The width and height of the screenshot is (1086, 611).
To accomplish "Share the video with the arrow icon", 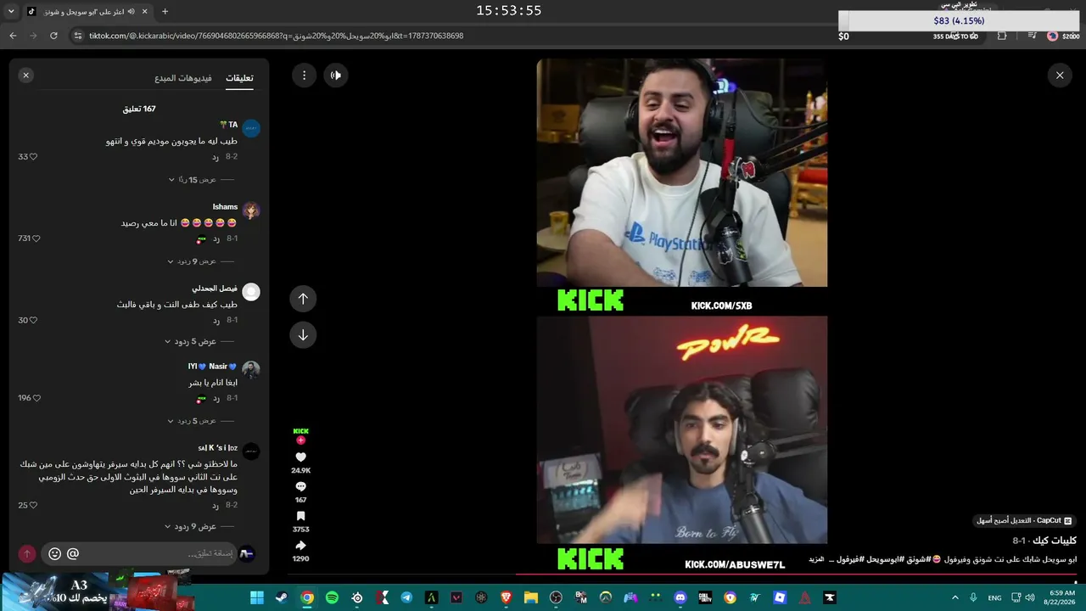I will (300, 546).
